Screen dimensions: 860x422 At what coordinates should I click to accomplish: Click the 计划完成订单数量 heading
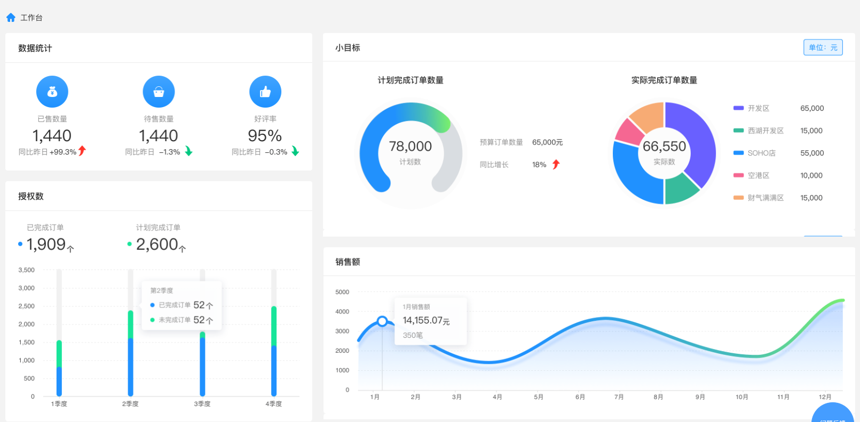pyautogui.click(x=411, y=80)
